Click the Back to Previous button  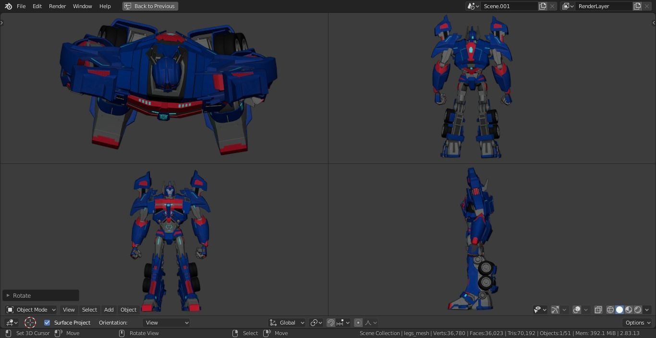point(150,6)
